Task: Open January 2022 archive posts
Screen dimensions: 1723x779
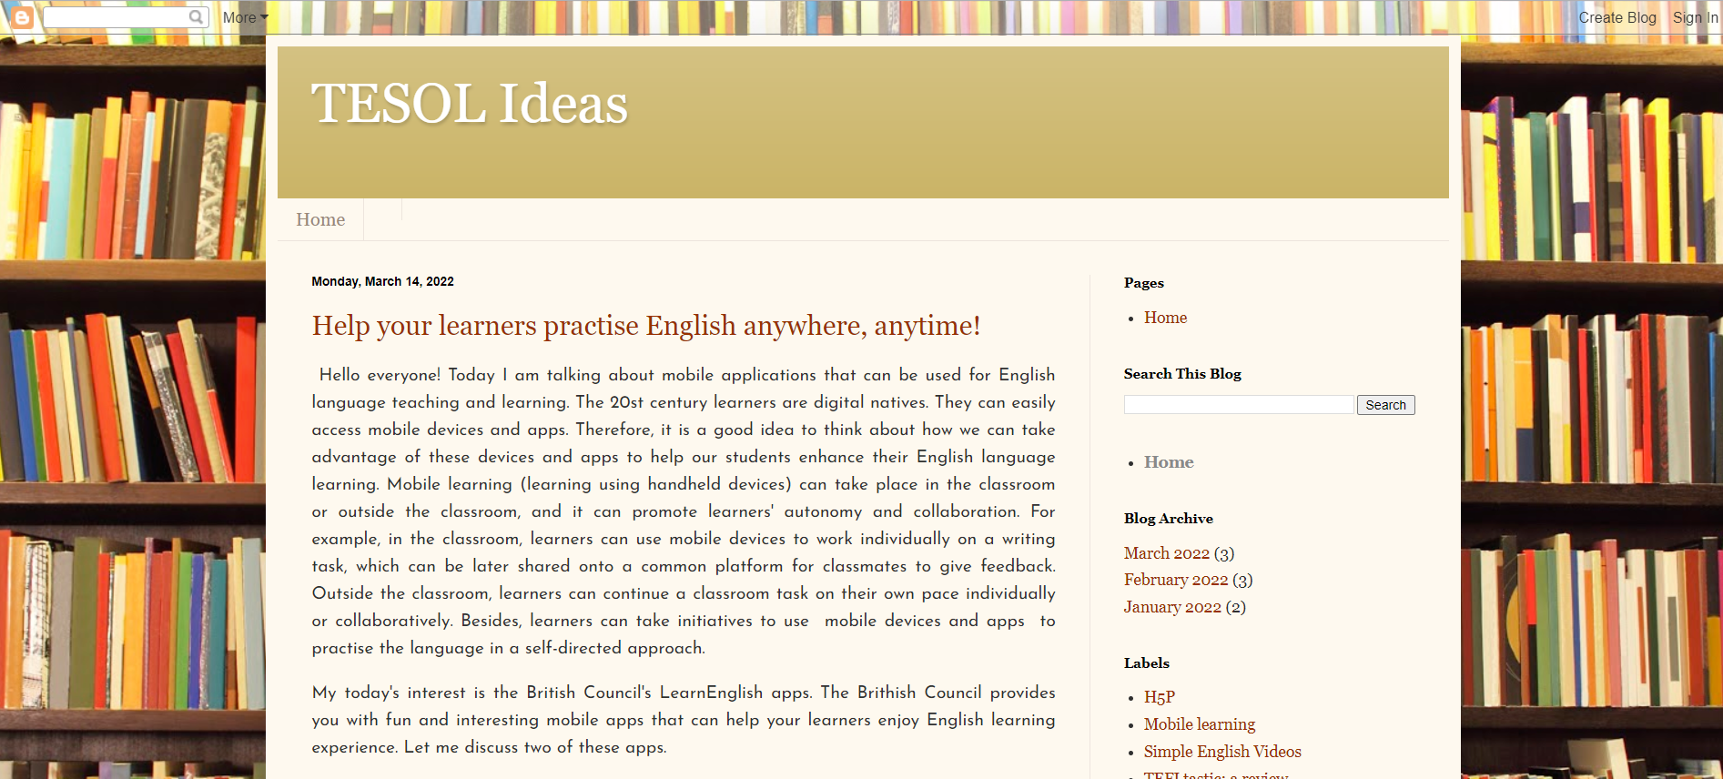Action: [1171, 607]
